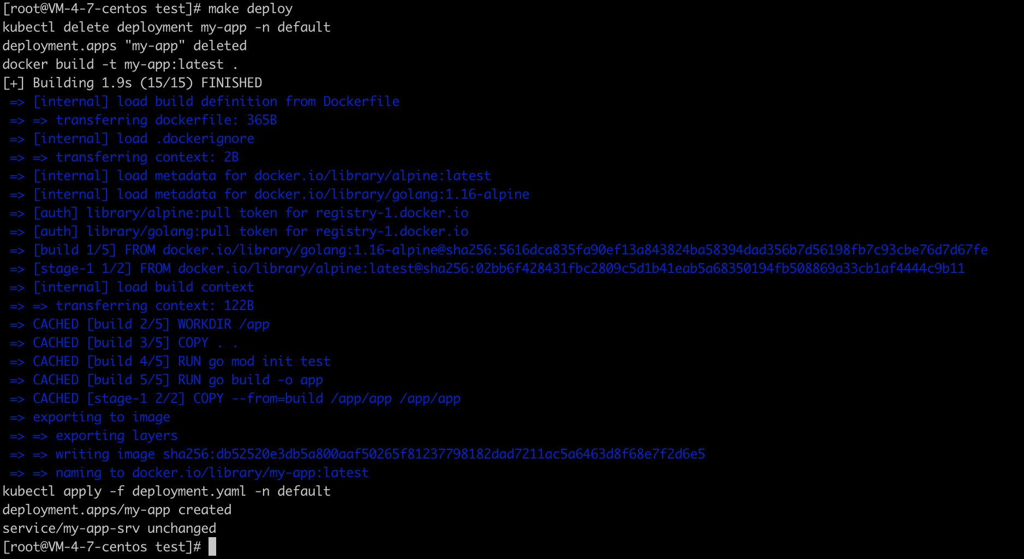Image resolution: width=1024 pixels, height=559 pixels.
Task: Click 'RUN go mod init test' step
Action: [254, 361]
